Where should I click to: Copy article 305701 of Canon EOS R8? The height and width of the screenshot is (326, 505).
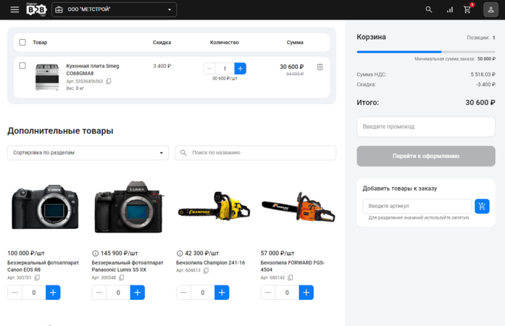click(37, 277)
